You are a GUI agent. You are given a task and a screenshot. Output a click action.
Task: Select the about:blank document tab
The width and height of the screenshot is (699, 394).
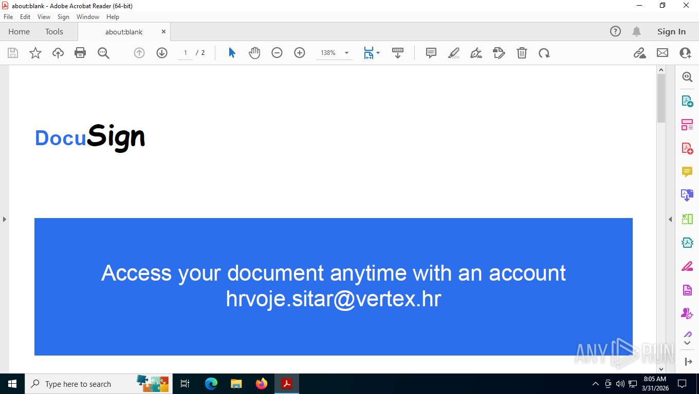124,32
